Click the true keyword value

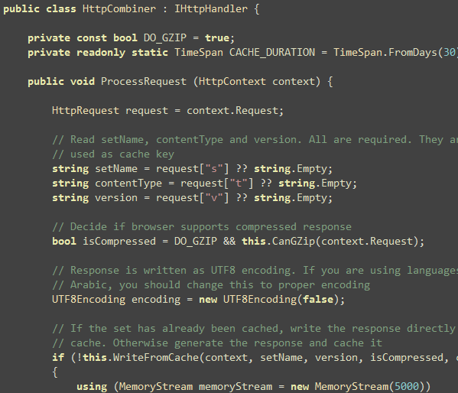click(x=217, y=38)
